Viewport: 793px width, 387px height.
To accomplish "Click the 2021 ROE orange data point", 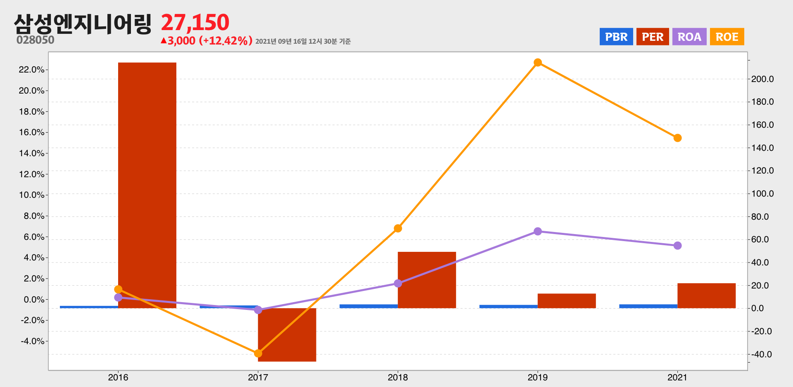I will [x=677, y=138].
